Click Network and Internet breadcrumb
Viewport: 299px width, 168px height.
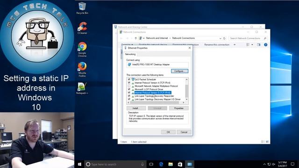[x=157, y=38]
